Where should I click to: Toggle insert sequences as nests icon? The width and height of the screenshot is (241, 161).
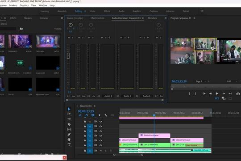point(80,115)
